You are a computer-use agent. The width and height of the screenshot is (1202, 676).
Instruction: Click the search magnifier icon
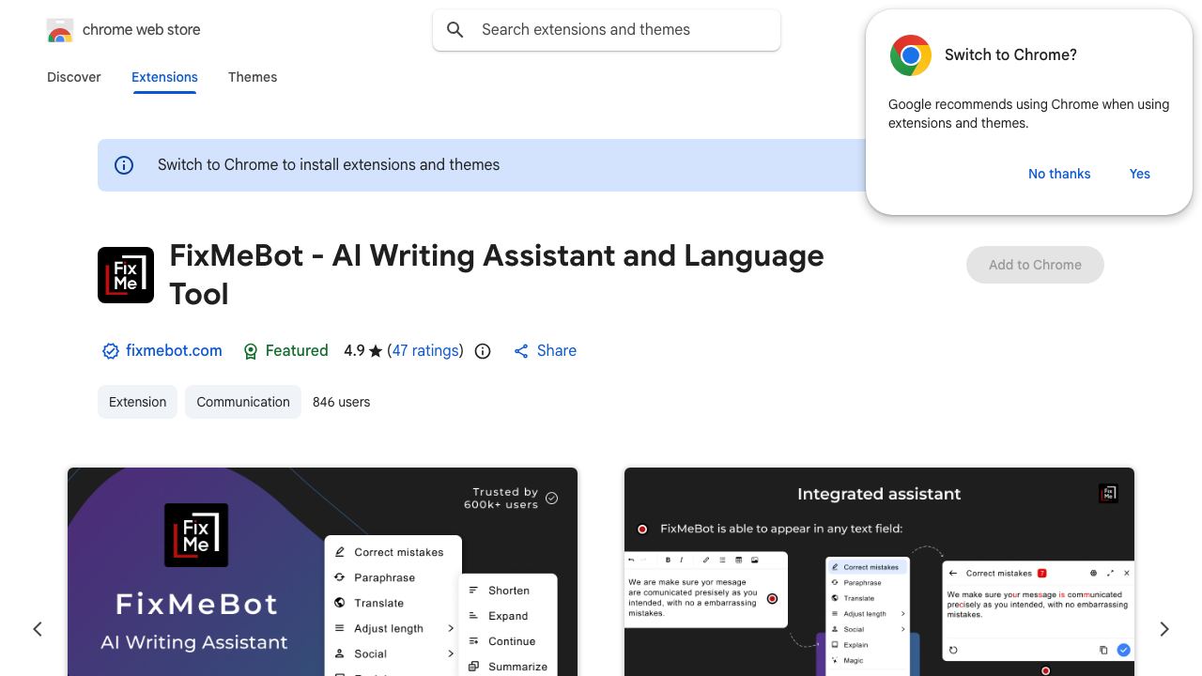coord(455,30)
